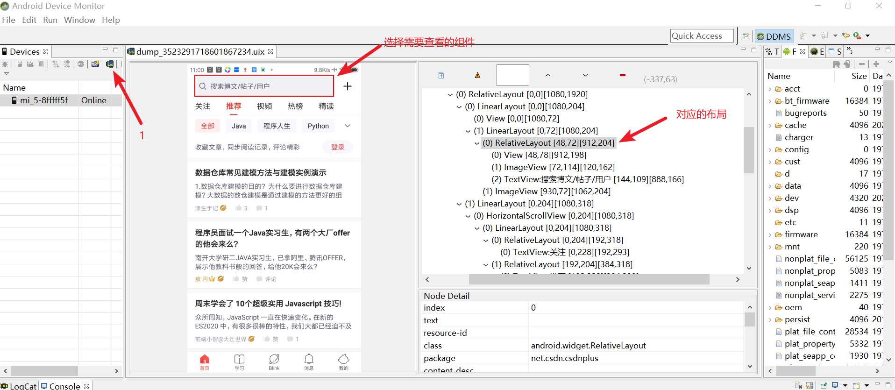The image size is (895, 390).
Task: Click the Console tab at bottom
Action: [x=64, y=386]
